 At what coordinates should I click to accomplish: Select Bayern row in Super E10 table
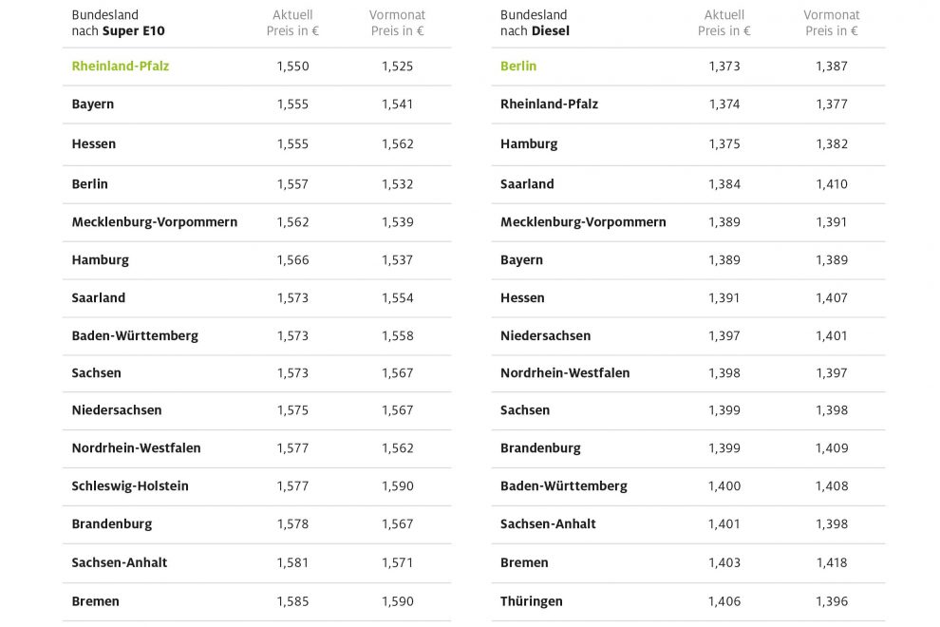click(x=93, y=104)
